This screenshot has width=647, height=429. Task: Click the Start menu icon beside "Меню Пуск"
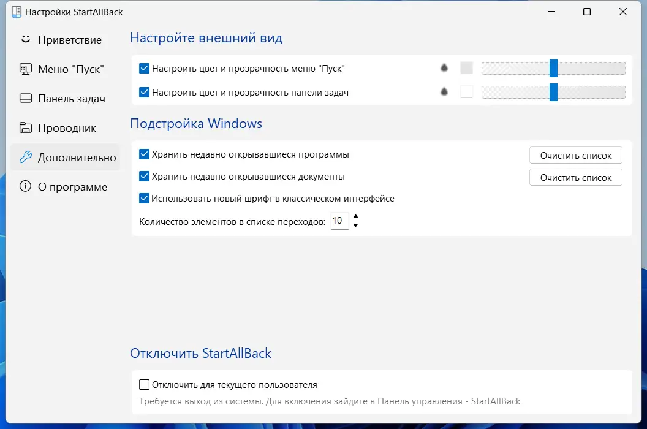[25, 69]
